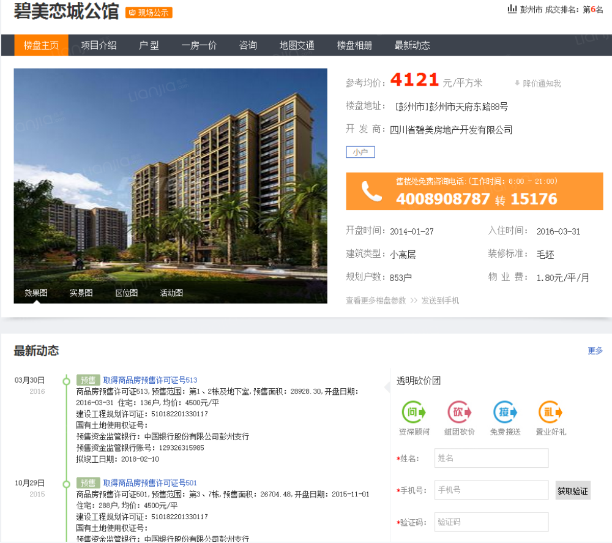This screenshot has width=612, height=543.
Task: Click the building rendering main image
Action: (171, 186)
